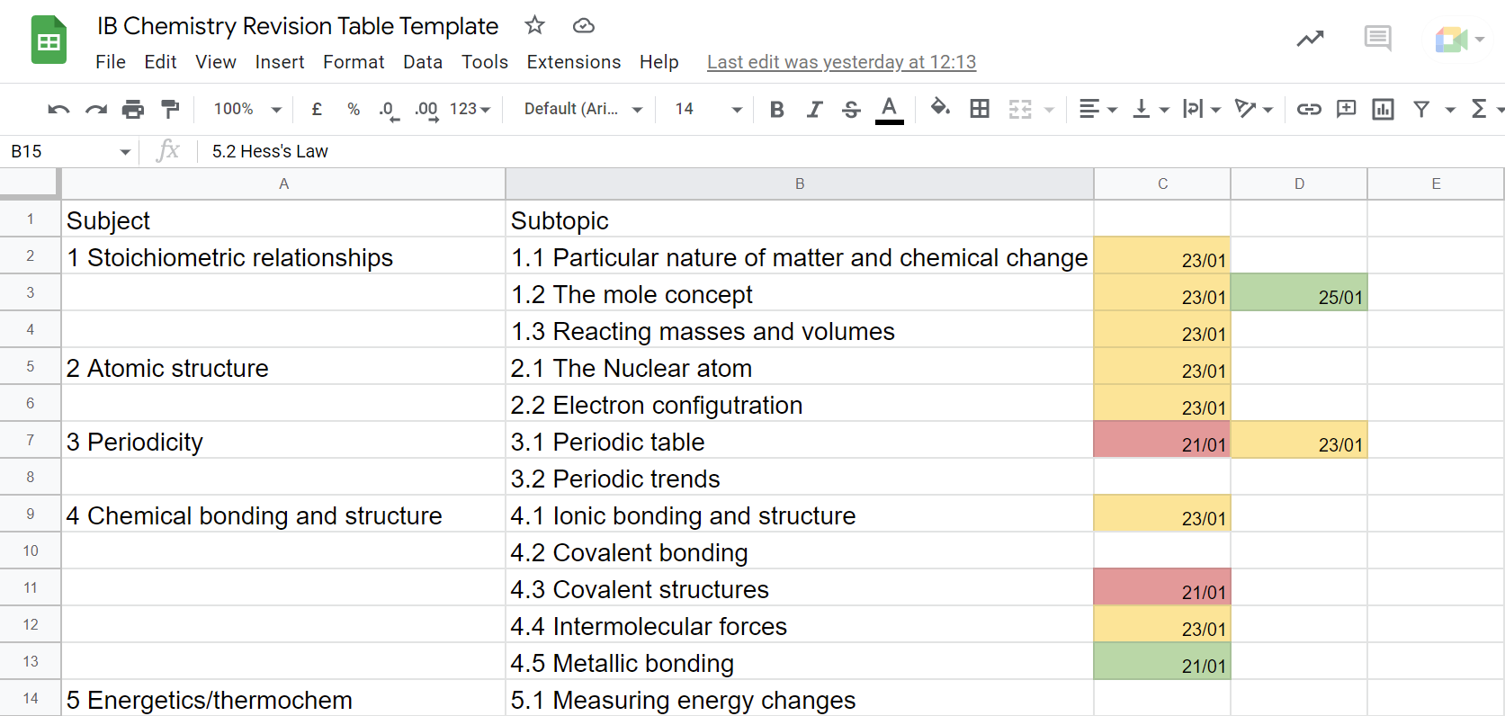The height and width of the screenshot is (716, 1505).
Task: Open the comment history icon
Action: click(x=1377, y=38)
